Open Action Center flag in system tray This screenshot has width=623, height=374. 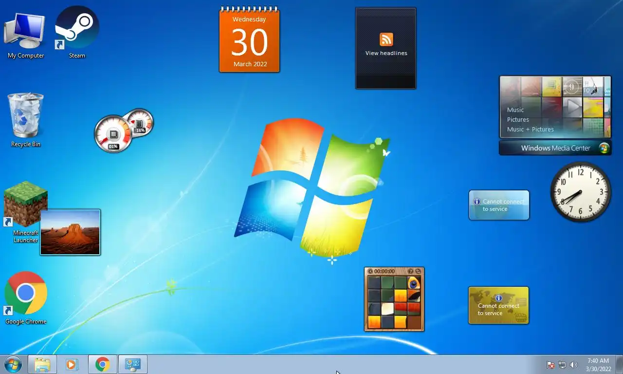click(x=550, y=365)
